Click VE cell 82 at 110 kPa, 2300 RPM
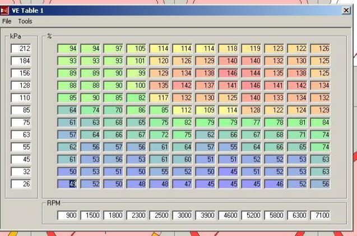357x236 pixels. pyautogui.click(x=136, y=98)
